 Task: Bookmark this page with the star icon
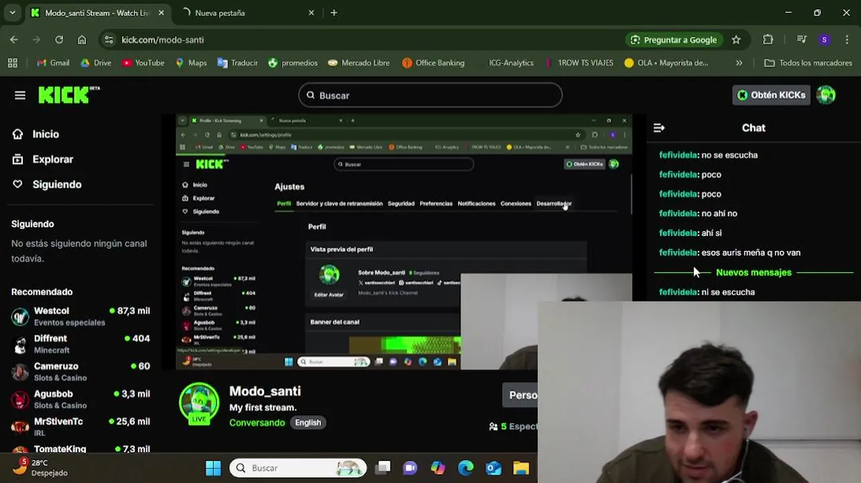click(736, 40)
